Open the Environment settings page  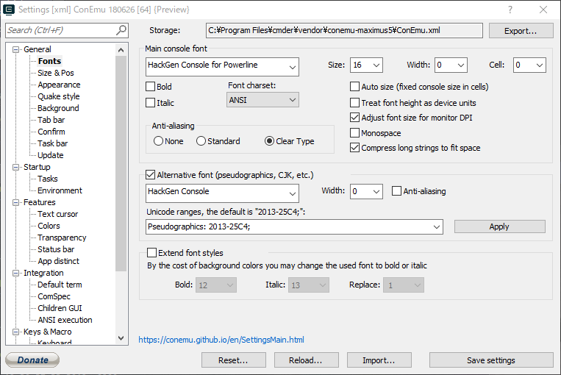60,190
